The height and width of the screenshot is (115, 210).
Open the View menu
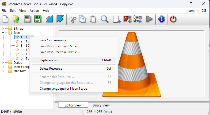[22, 11]
